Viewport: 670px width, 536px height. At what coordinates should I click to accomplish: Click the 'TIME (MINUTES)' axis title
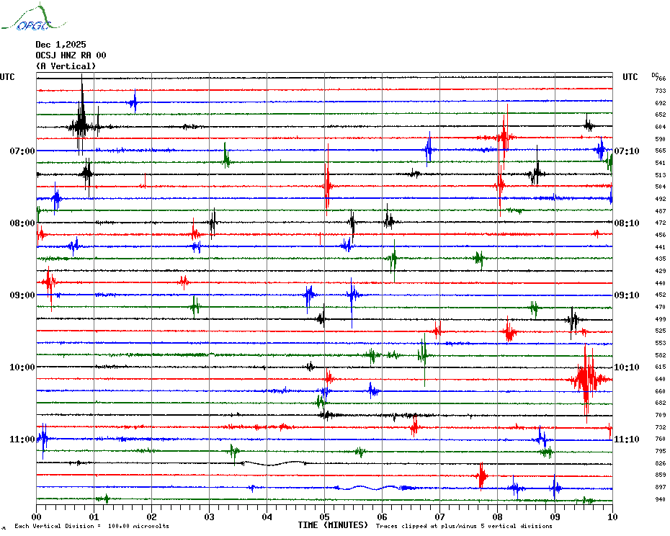pyautogui.click(x=333, y=525)
